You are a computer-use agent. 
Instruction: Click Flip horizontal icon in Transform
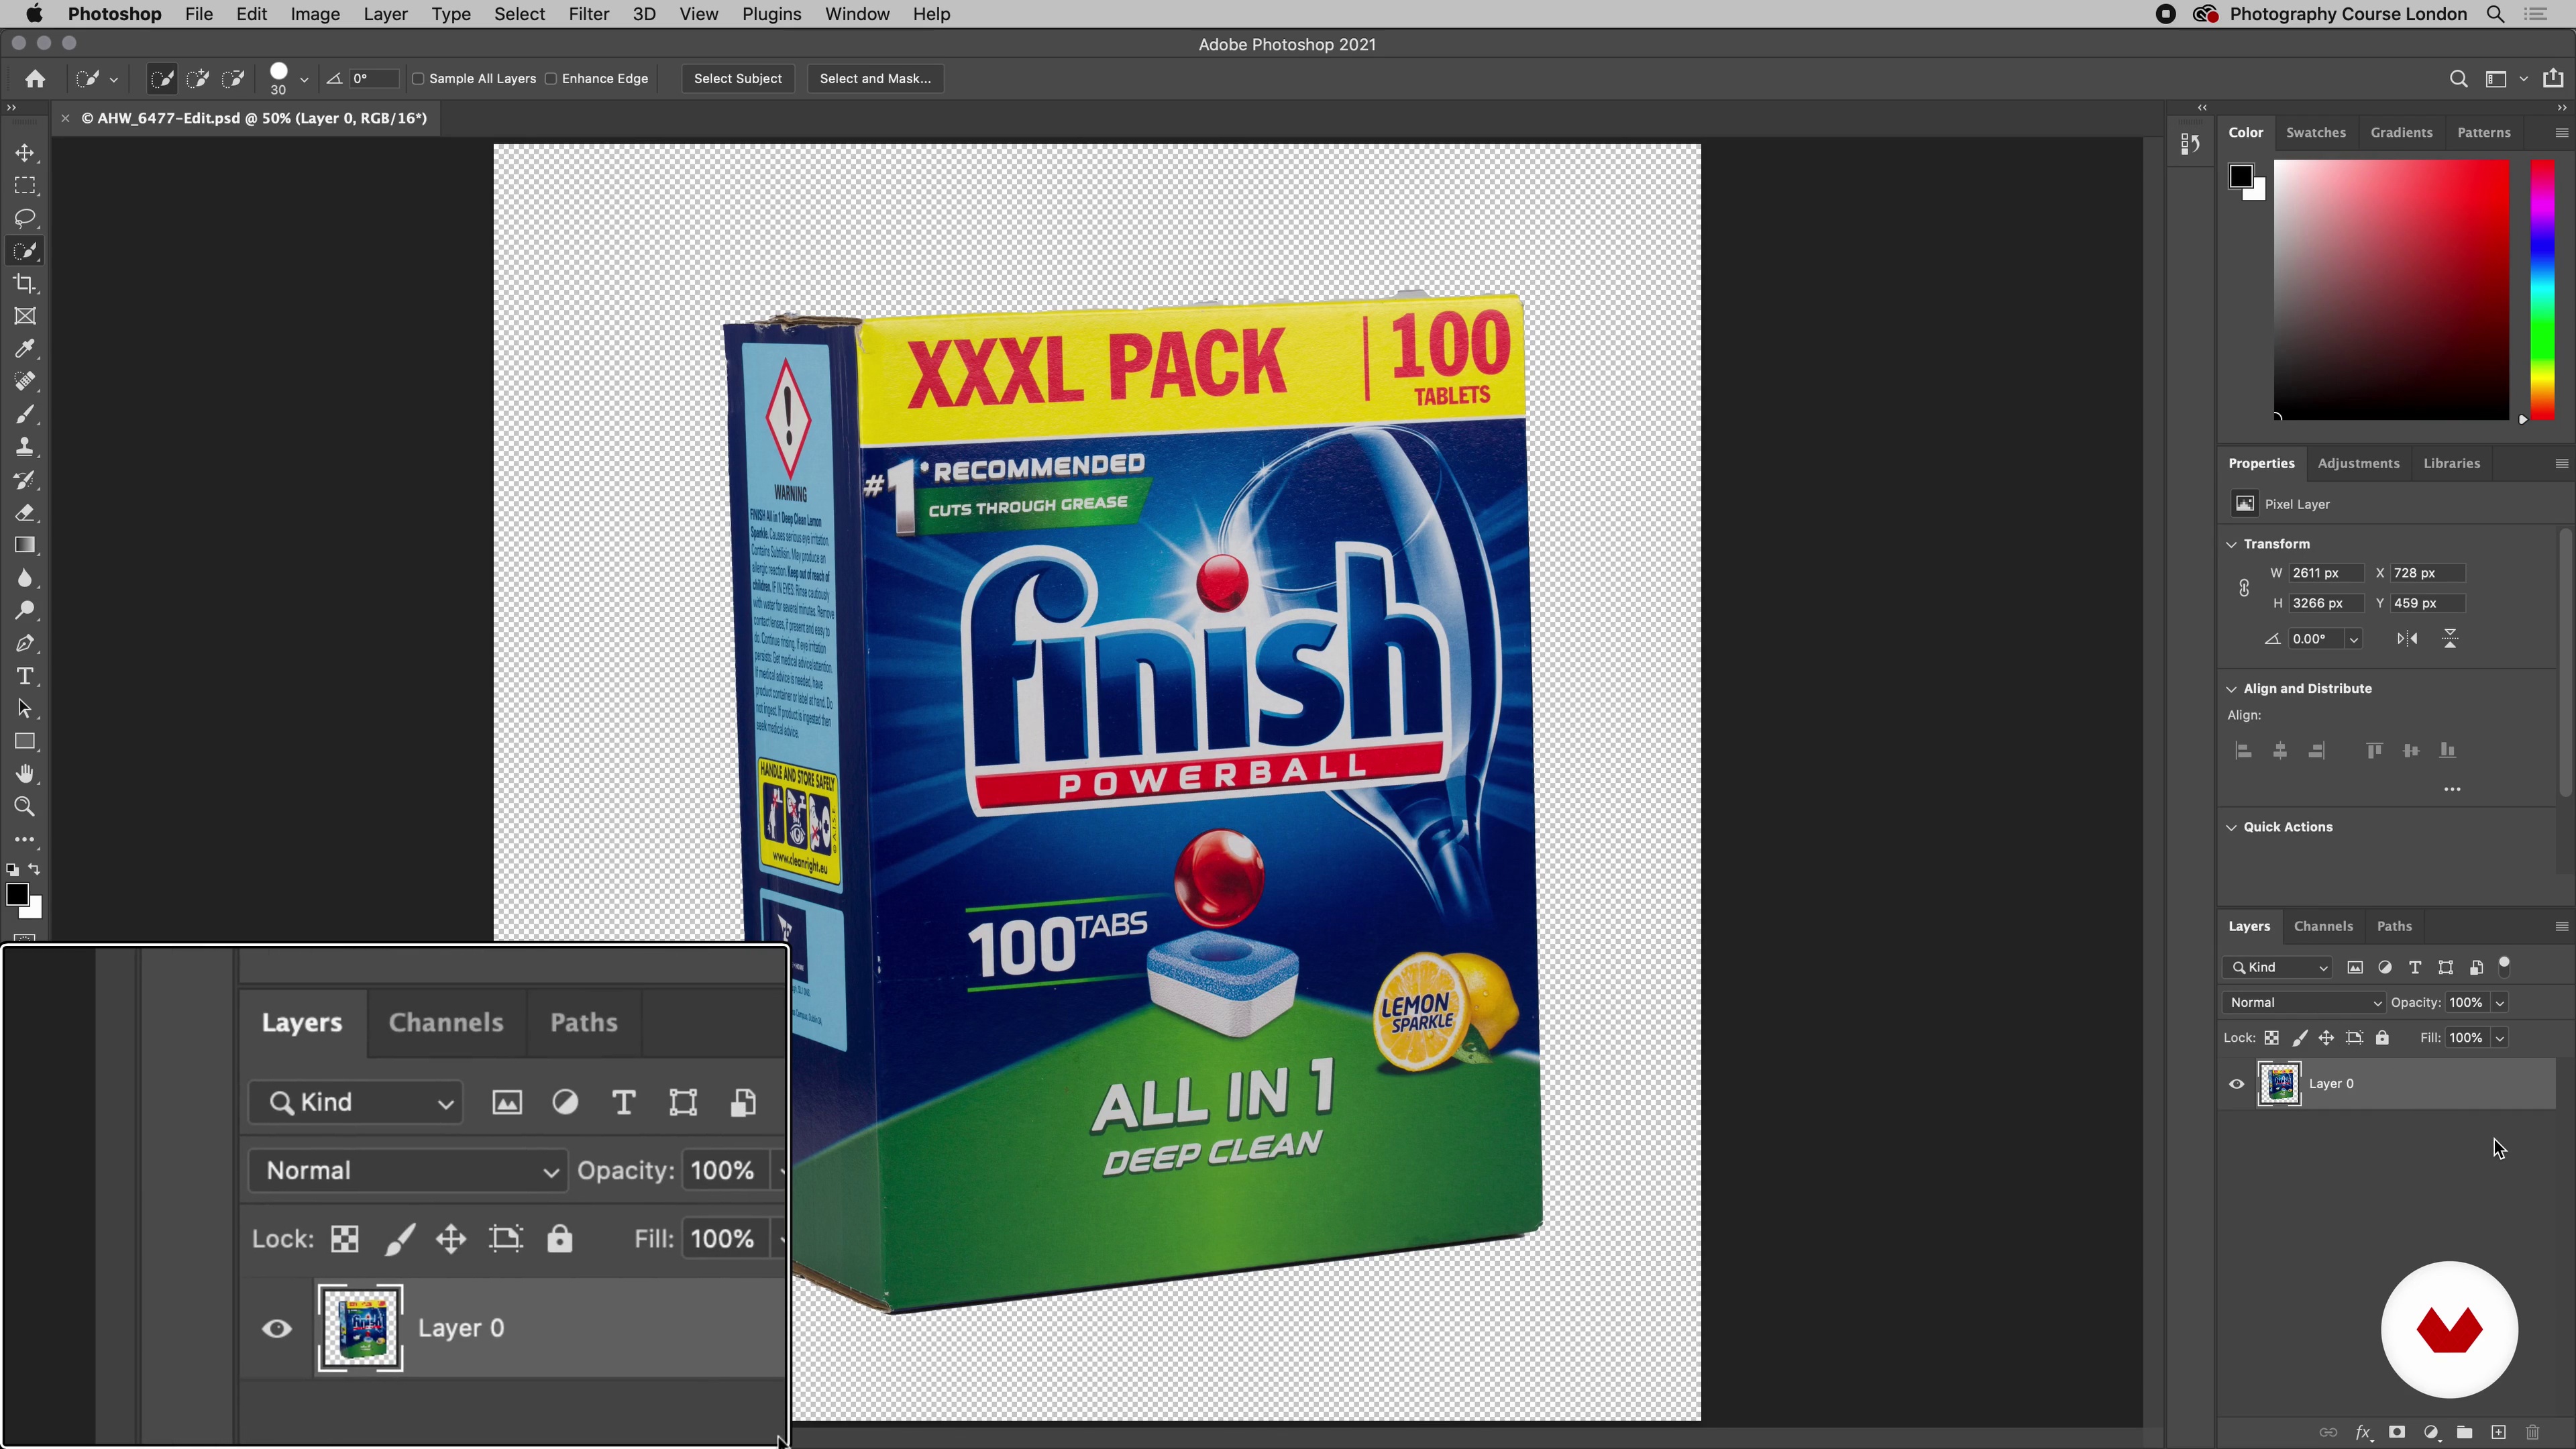2407,639
